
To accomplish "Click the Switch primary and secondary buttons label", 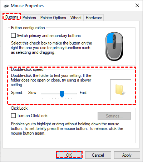I will [x=49, y=36].
